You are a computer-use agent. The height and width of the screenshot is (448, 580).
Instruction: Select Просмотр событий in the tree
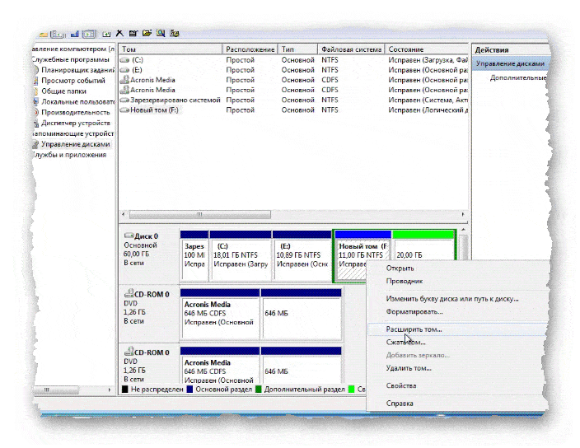click(73, 81)
